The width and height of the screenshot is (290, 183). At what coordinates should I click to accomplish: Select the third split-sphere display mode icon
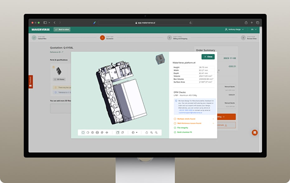92,132
